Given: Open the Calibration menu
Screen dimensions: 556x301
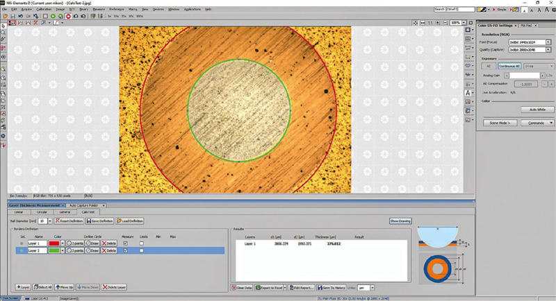Looking at the screenshot, I should 44,9.
